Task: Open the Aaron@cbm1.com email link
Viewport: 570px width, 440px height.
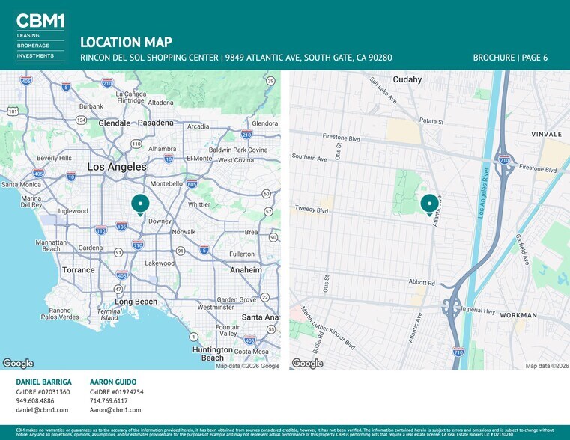Action: (x=115, y=410)
